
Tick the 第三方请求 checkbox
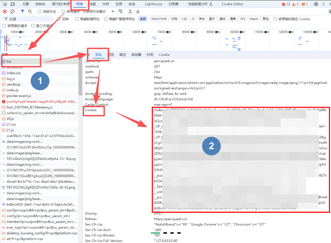(x=33, y=26)
